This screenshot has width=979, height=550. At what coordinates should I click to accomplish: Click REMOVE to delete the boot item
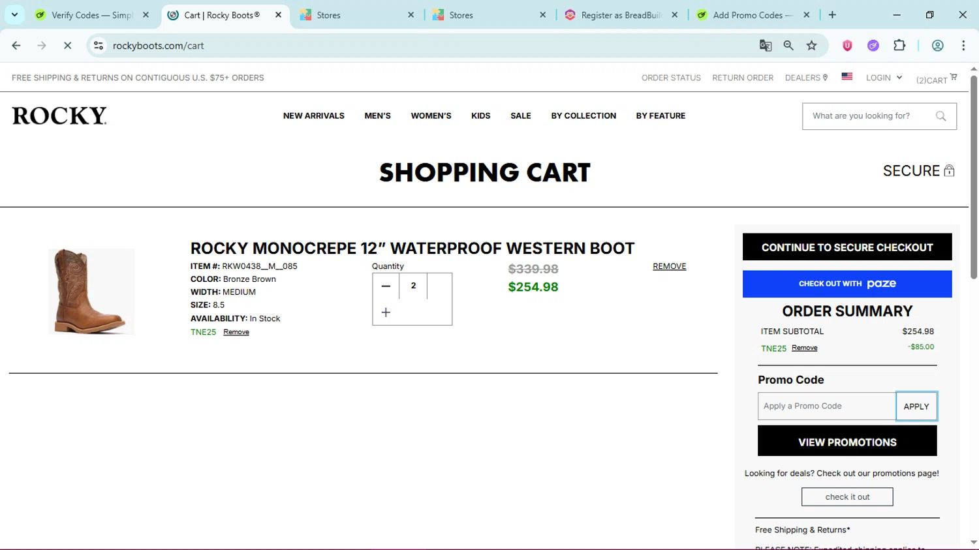pyautogui.click(x=670, y=266)
